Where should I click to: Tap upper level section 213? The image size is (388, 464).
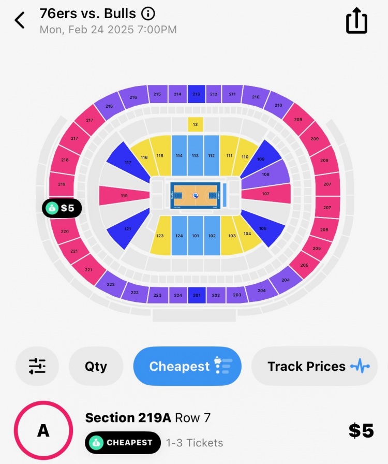[196, 94]
